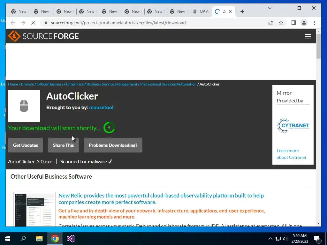Open the notification center

pos(317,239)
